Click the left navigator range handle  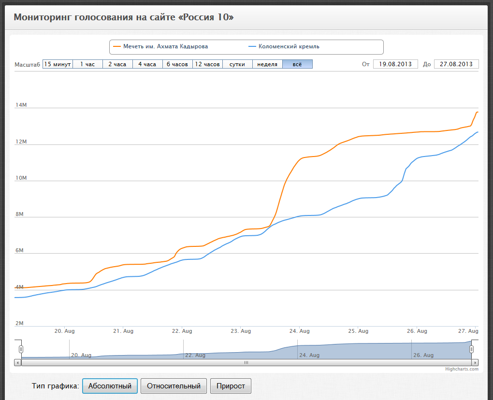point(21,349)
